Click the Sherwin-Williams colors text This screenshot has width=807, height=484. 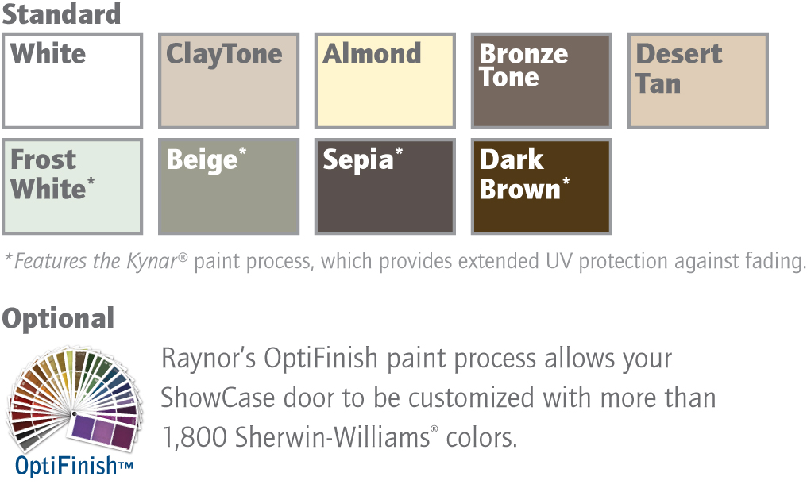[x=339, y=437]
